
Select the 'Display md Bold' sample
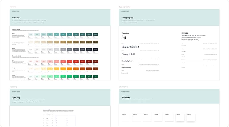[x=126, y=67]
